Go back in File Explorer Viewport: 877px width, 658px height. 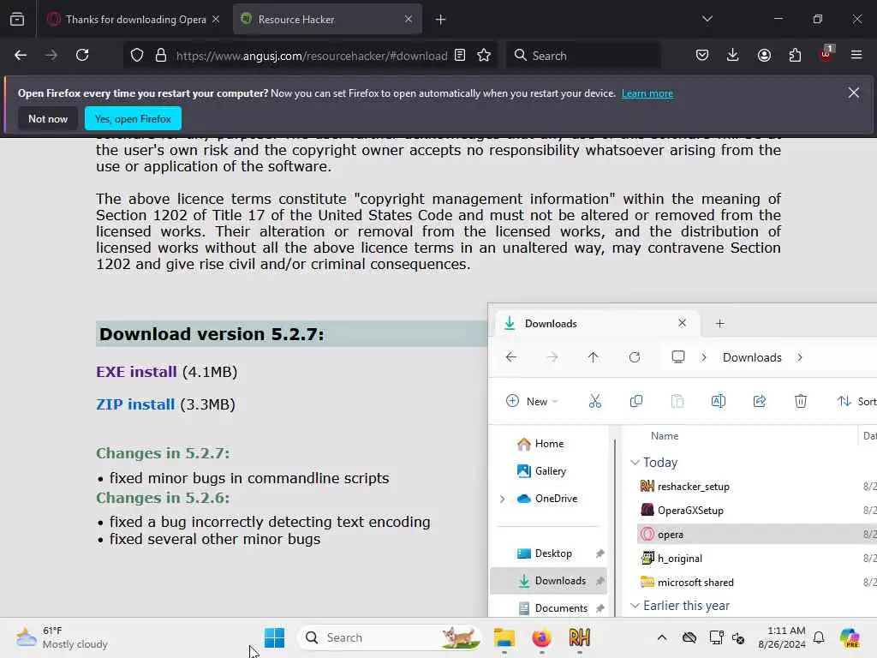tap(511, 357)
